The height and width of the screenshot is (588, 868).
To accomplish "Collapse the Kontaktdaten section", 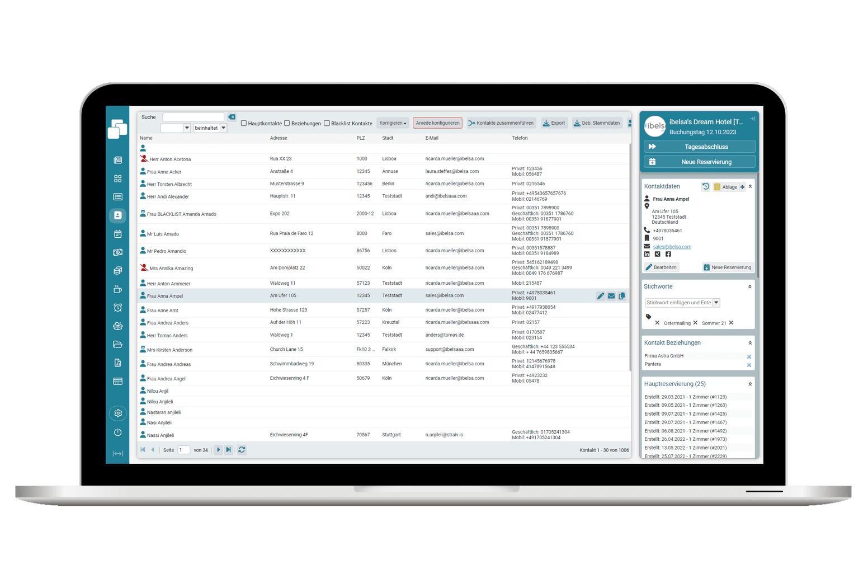I will tap(750, 186).
